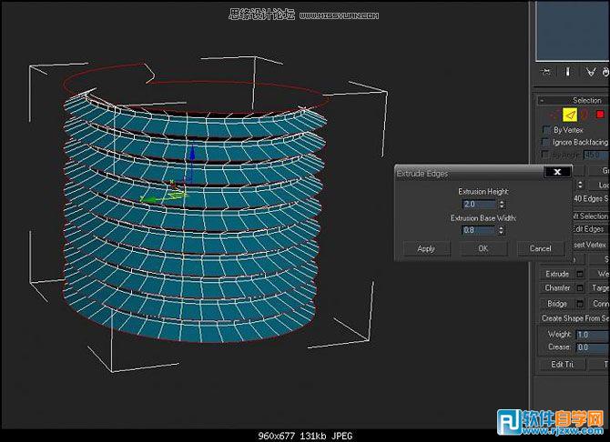The image size is (610, 442).
Task: Click the Grow button in Selection rollout
Action: [x=599, y=171]
